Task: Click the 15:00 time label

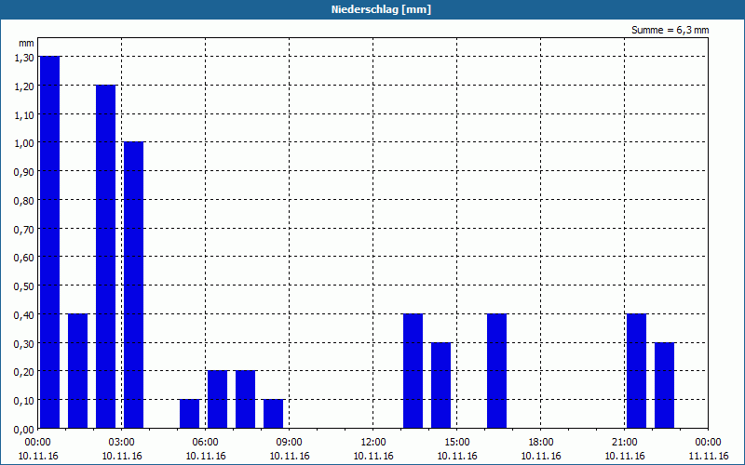Action: [x=457, y=443]
